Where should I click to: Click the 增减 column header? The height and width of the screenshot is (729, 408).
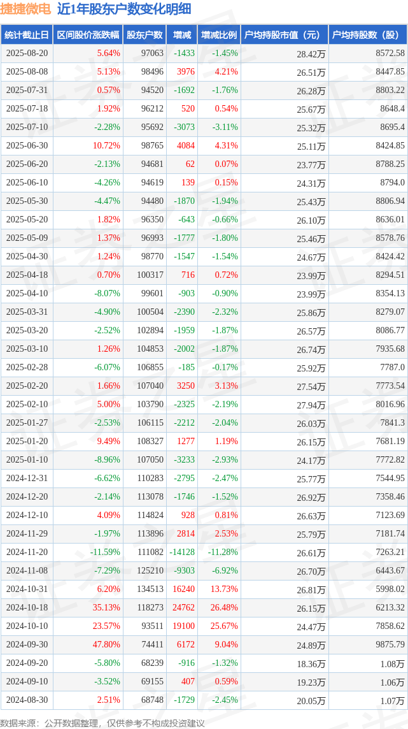[181, 34]
